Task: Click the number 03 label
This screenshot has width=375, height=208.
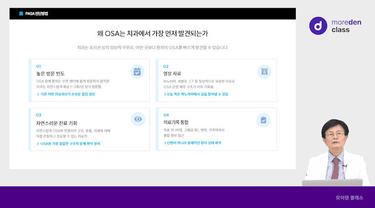Action: (x=38, y=115)
